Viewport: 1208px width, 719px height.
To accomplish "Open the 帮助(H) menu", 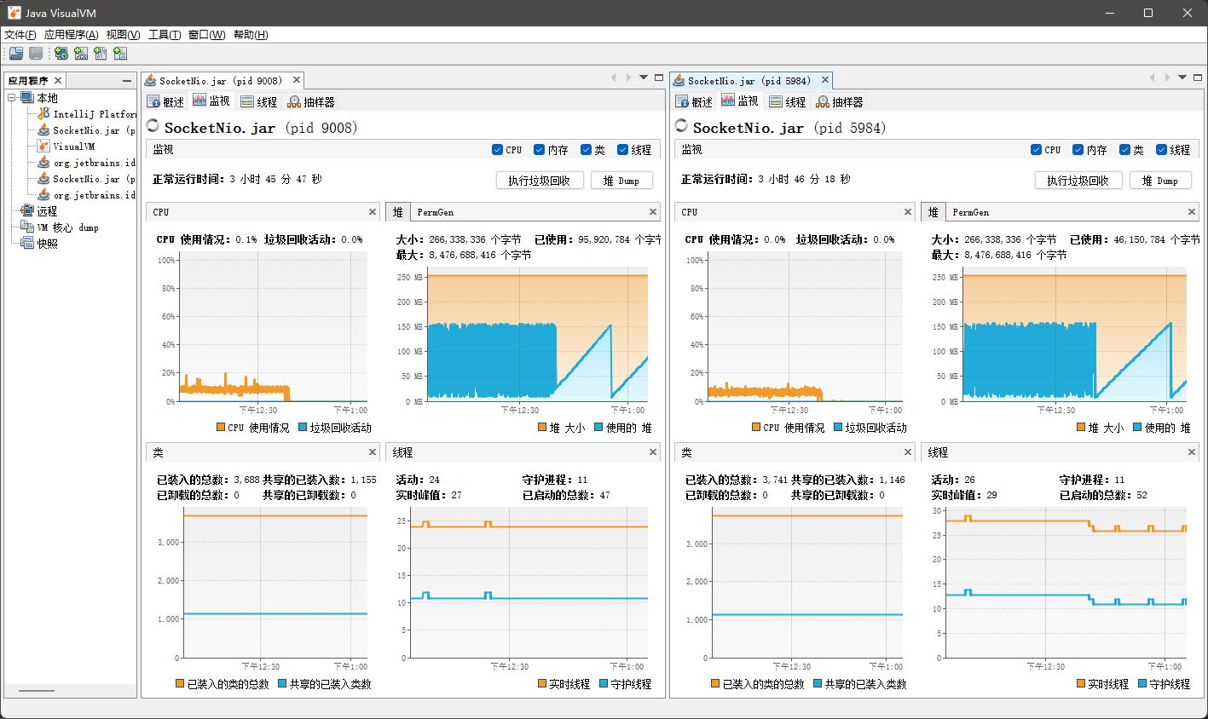I will (x=251, y=35).
